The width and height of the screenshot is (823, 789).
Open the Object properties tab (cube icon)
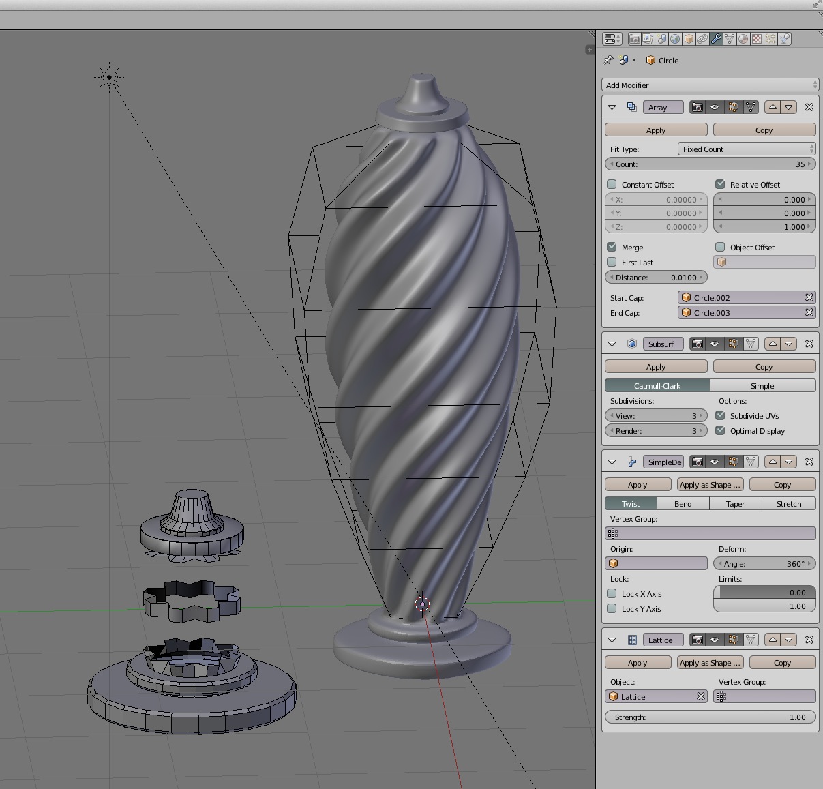689,39
